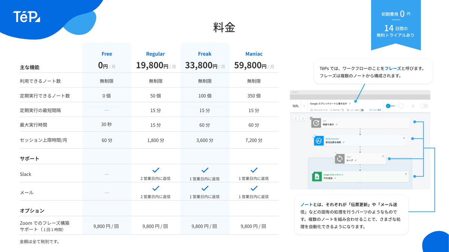Select the ネクストエンジン note icon
This screenshot has height=252, width=449.
click(x=318, y=141)
